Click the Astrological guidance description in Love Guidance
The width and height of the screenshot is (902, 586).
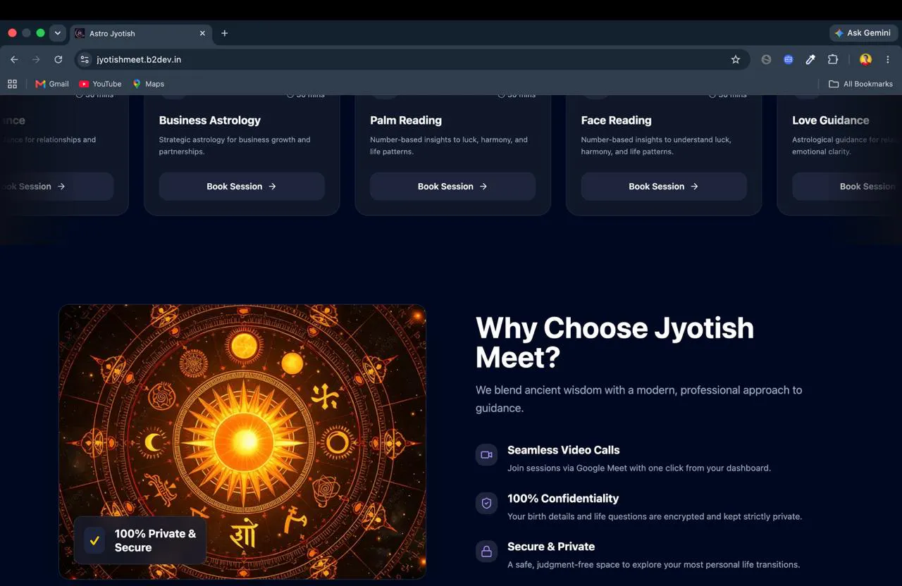coord(846,145)
